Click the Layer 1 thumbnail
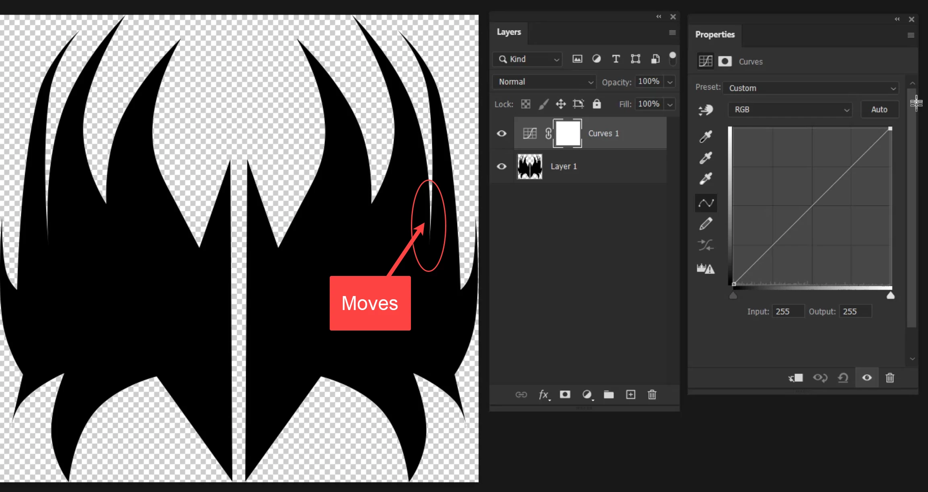928x492 pixels. (x=530, y=166)
